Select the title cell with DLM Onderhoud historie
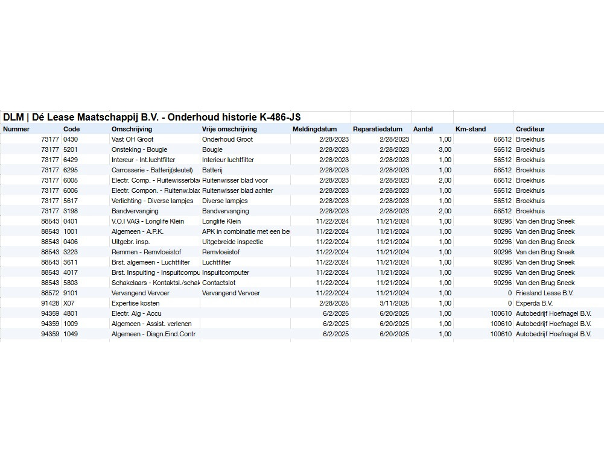This screenshot has height=452, width=604. point(152,117)
